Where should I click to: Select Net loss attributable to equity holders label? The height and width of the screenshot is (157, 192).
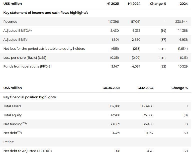(44, 49)
